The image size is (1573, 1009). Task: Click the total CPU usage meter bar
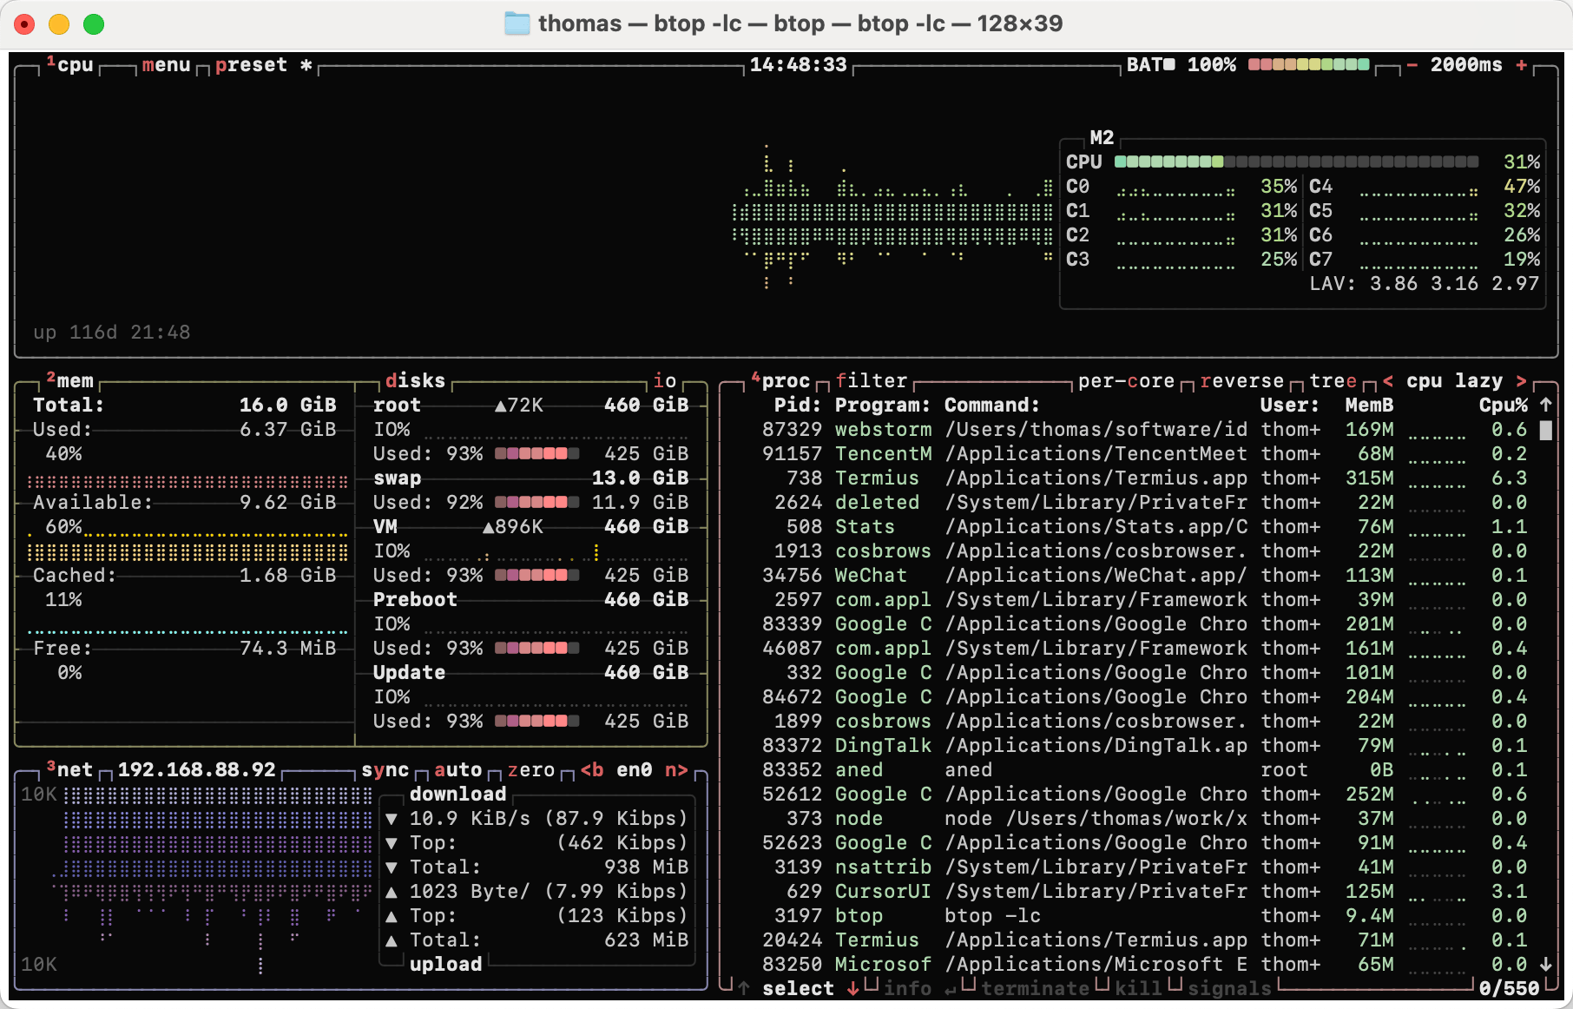[1296, 162]
